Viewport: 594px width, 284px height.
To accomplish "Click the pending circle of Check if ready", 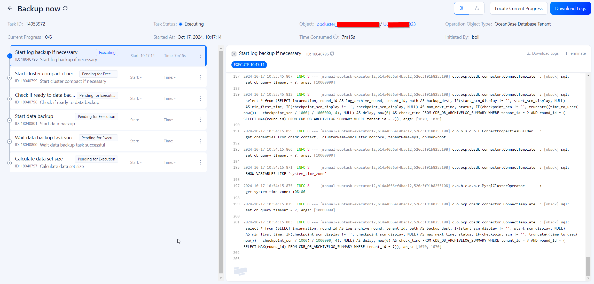I will (10, 99).
